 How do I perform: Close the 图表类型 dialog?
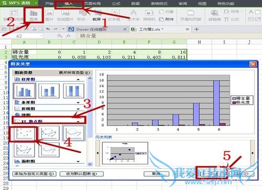click(x=253, y=64)
